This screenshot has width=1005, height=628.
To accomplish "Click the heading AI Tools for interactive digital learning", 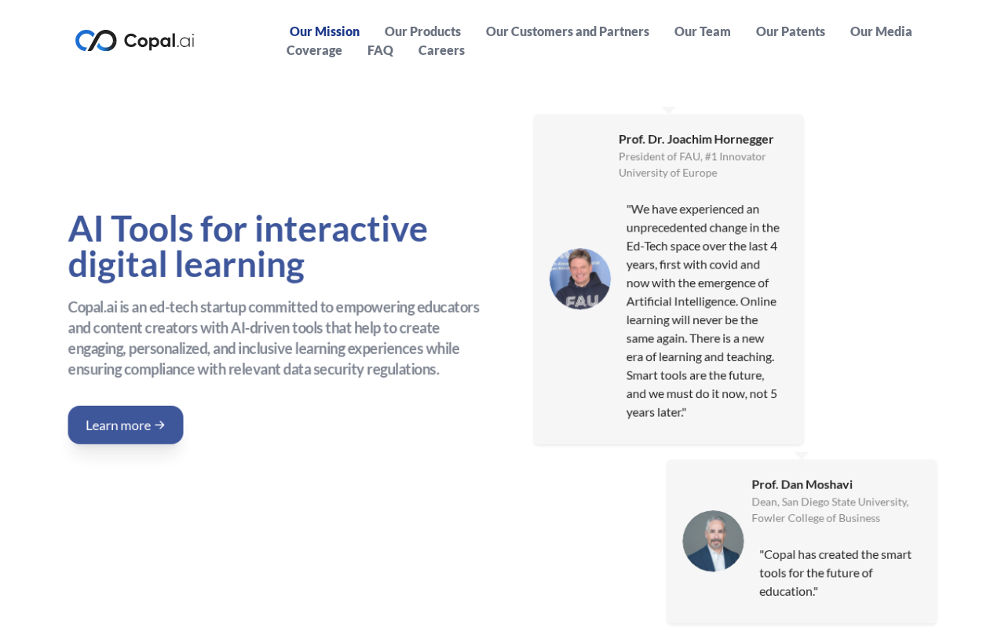I will point(248,246).
